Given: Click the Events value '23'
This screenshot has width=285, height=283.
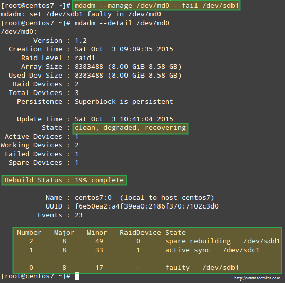Looking at the screenshot, I should tap(79, 215).
